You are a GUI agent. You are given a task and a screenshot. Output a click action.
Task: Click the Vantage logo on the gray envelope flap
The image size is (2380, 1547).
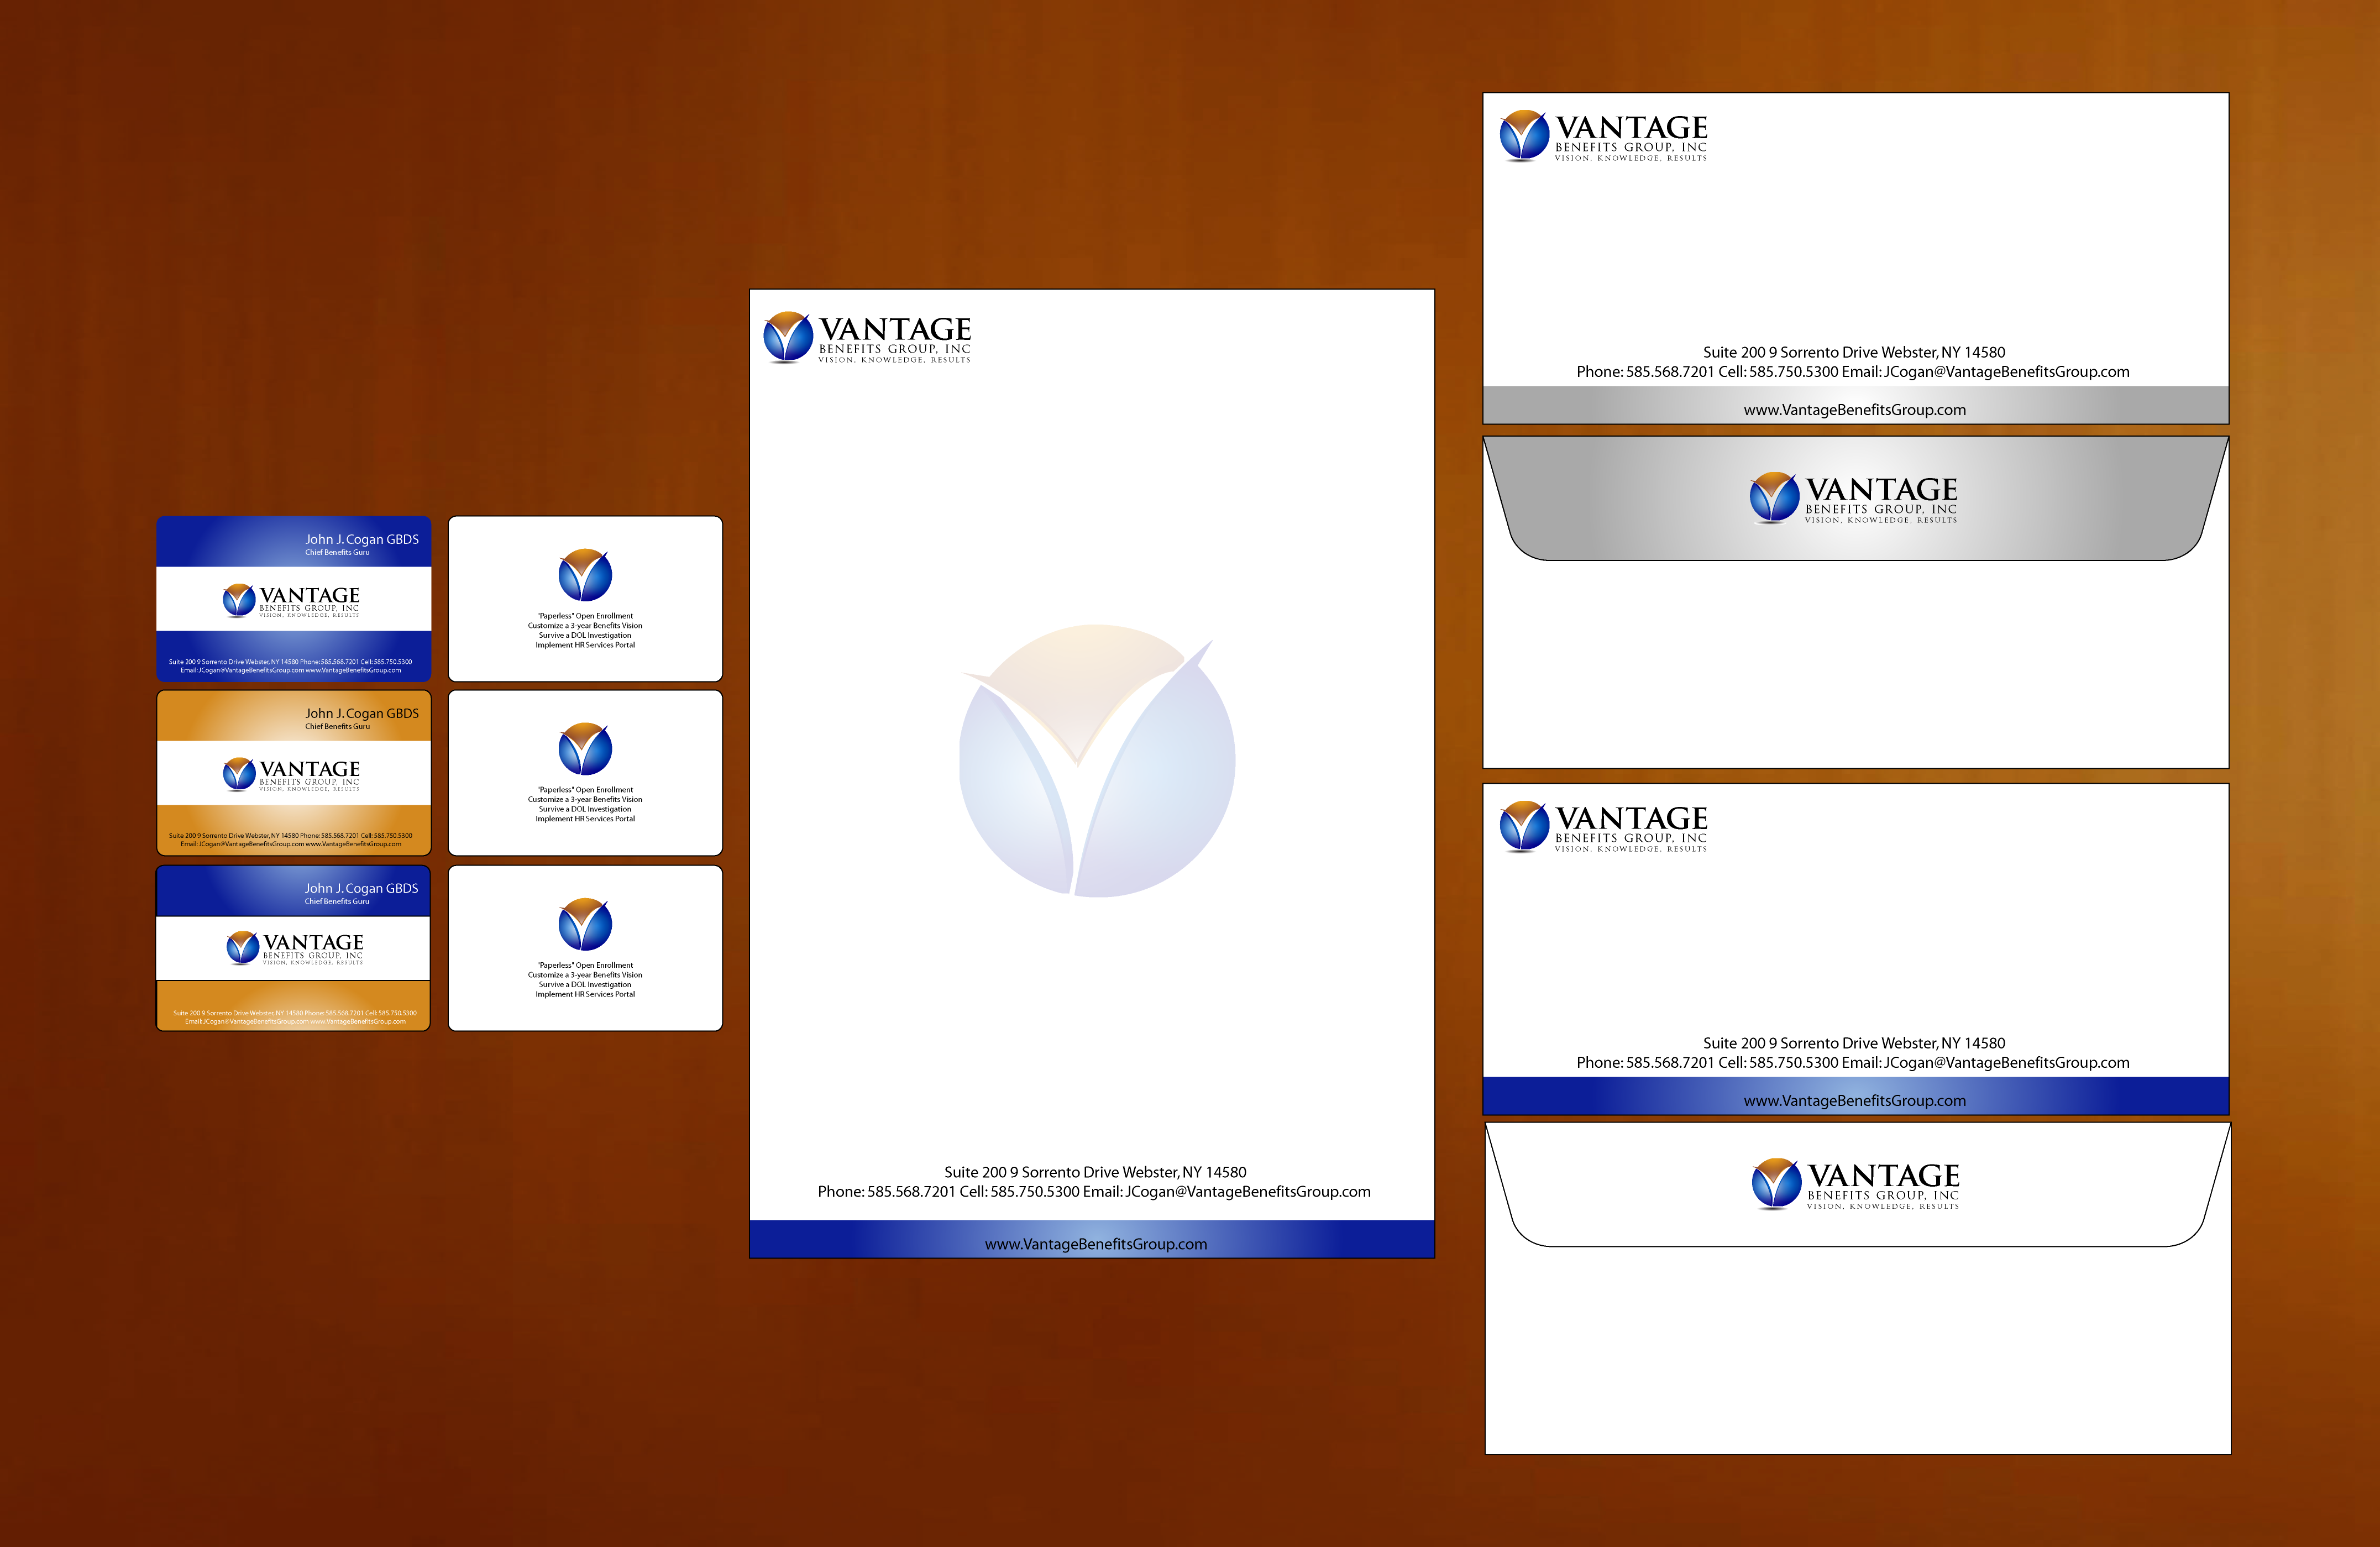(x=1853, y=498)
